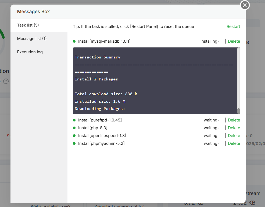The height and width of the screenshot is (207, 265).
Task: Remove the php-8.3 task from queue
Action: 234,128
